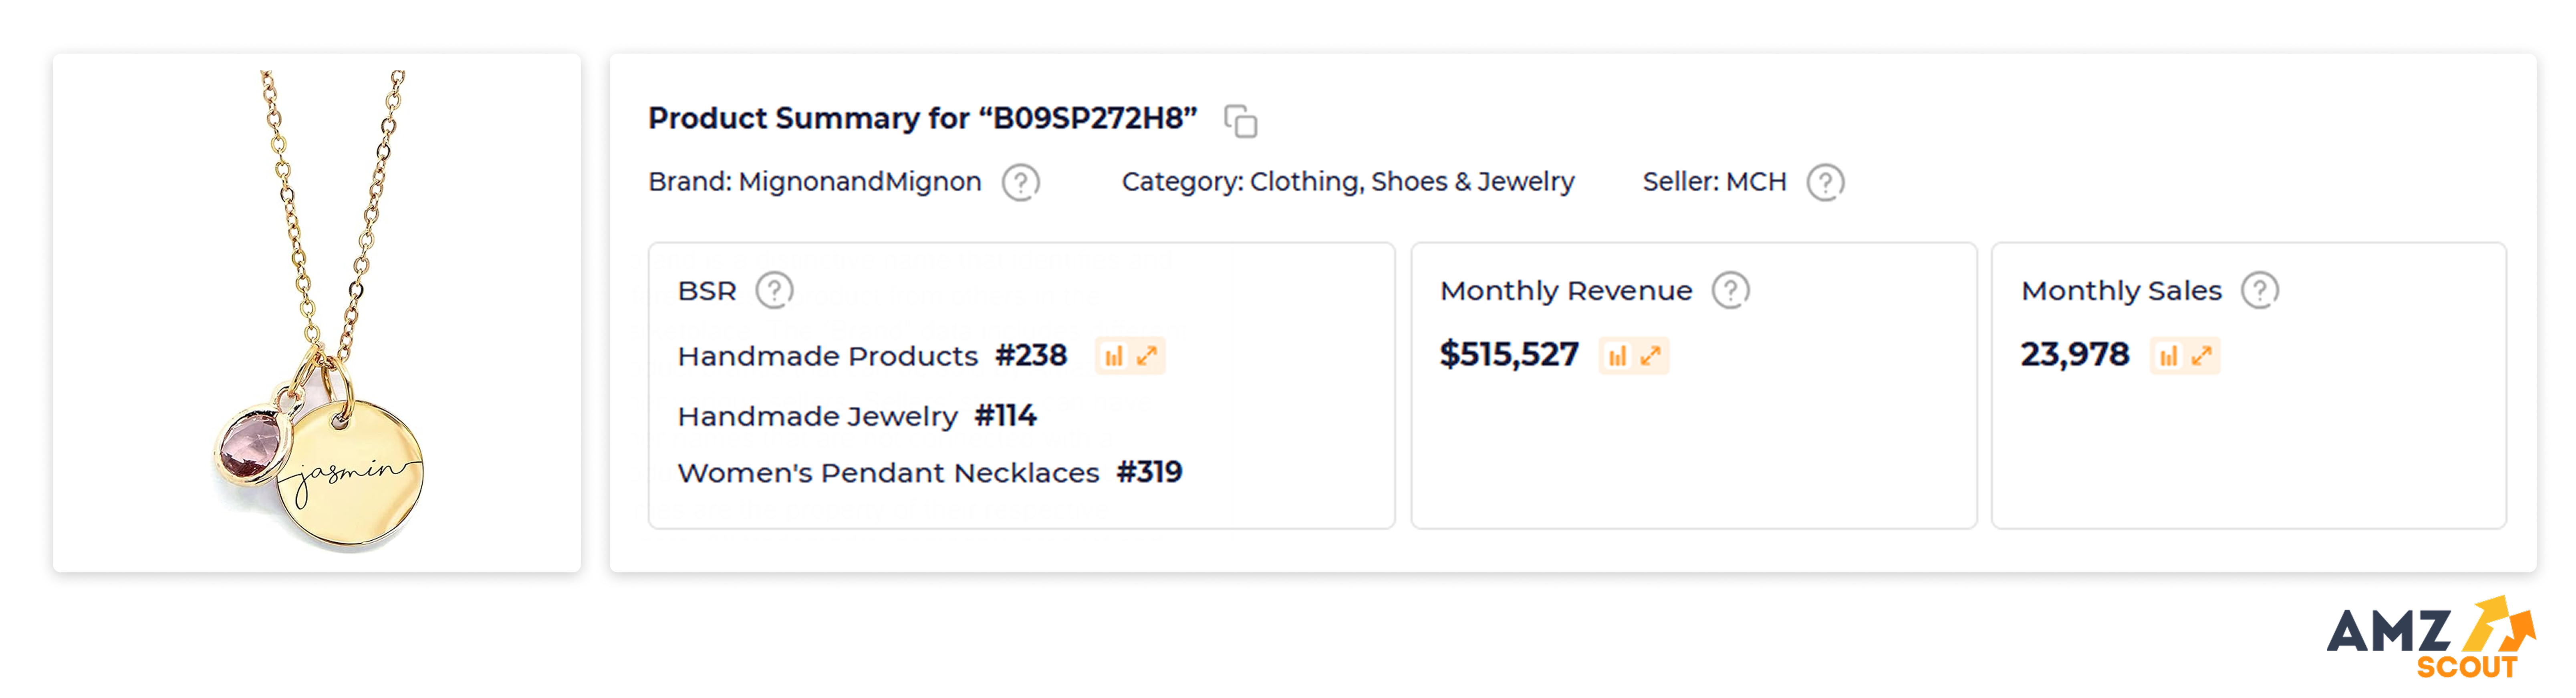The image size is (2576, 698).
Task: Open Seller MCH help icon
Action: 1825,183
